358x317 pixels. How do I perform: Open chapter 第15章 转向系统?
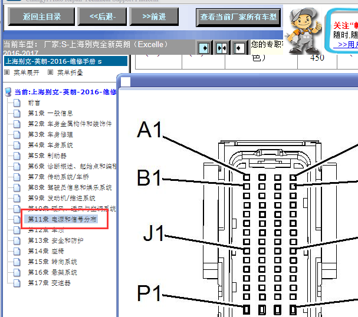click(x=52, y=262)
